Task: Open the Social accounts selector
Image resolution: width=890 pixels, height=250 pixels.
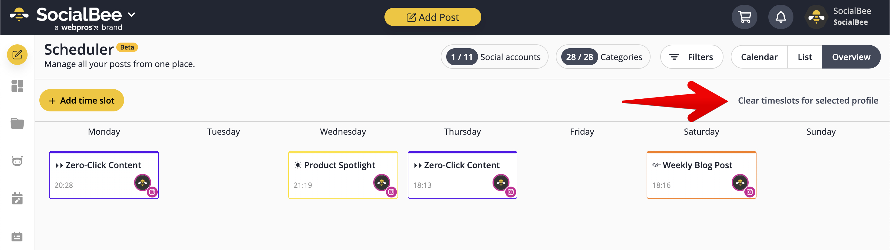Action: pyautogui.click(x=494, y=57)
